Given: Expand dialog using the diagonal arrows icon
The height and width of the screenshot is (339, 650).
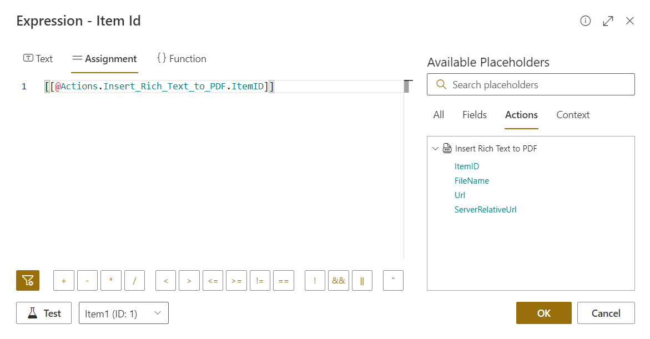Looking at the screenshot, I should [x=608, y=21].
